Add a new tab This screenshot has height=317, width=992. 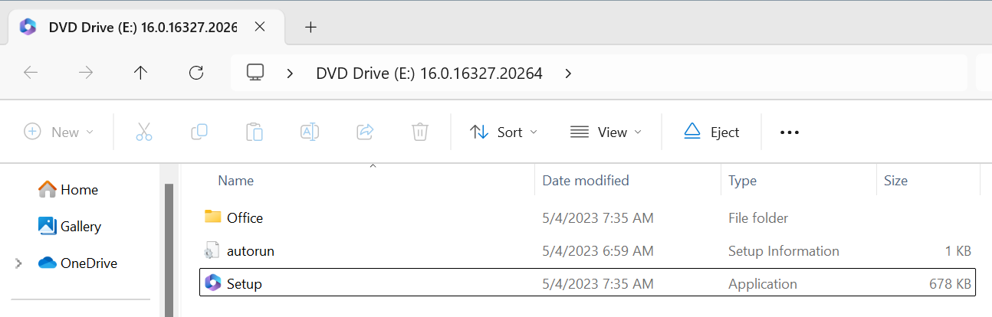click(x=310, y=27)
